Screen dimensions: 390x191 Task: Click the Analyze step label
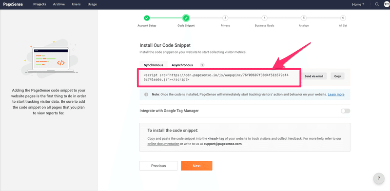304,26
